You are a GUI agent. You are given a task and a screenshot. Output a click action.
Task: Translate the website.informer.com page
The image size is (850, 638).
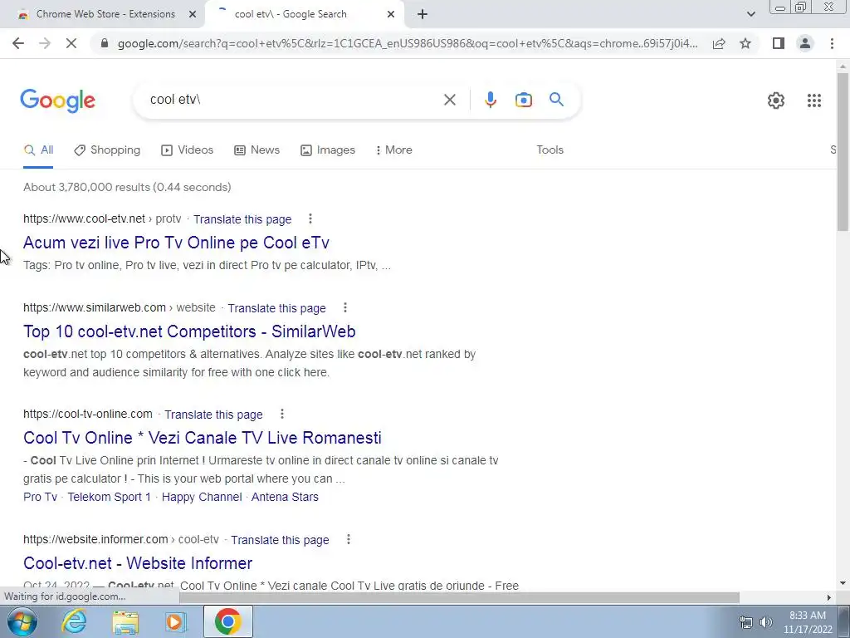click(280, 540)
